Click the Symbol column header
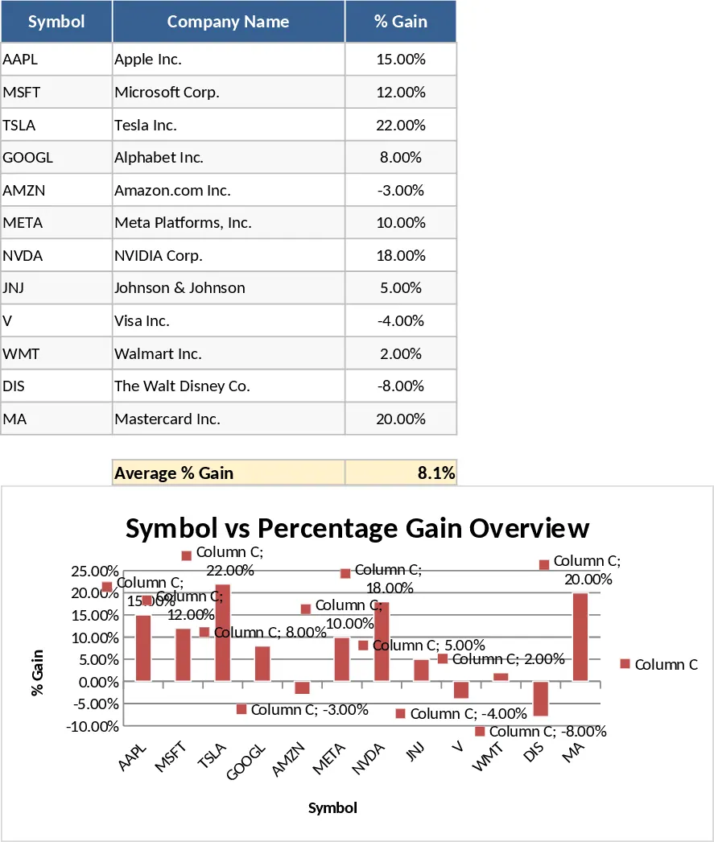Viewport: 714px width, 842px height. [x=56, y=22]
